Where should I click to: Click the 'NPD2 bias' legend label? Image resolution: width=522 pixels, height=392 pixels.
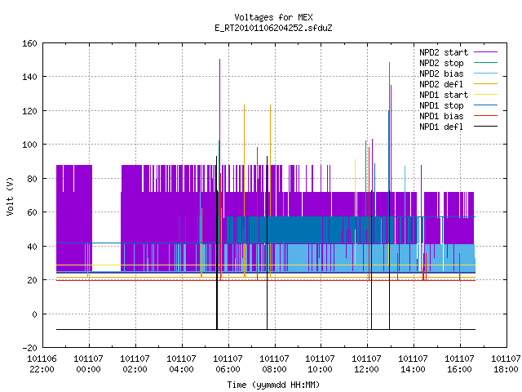click(441, 73)
